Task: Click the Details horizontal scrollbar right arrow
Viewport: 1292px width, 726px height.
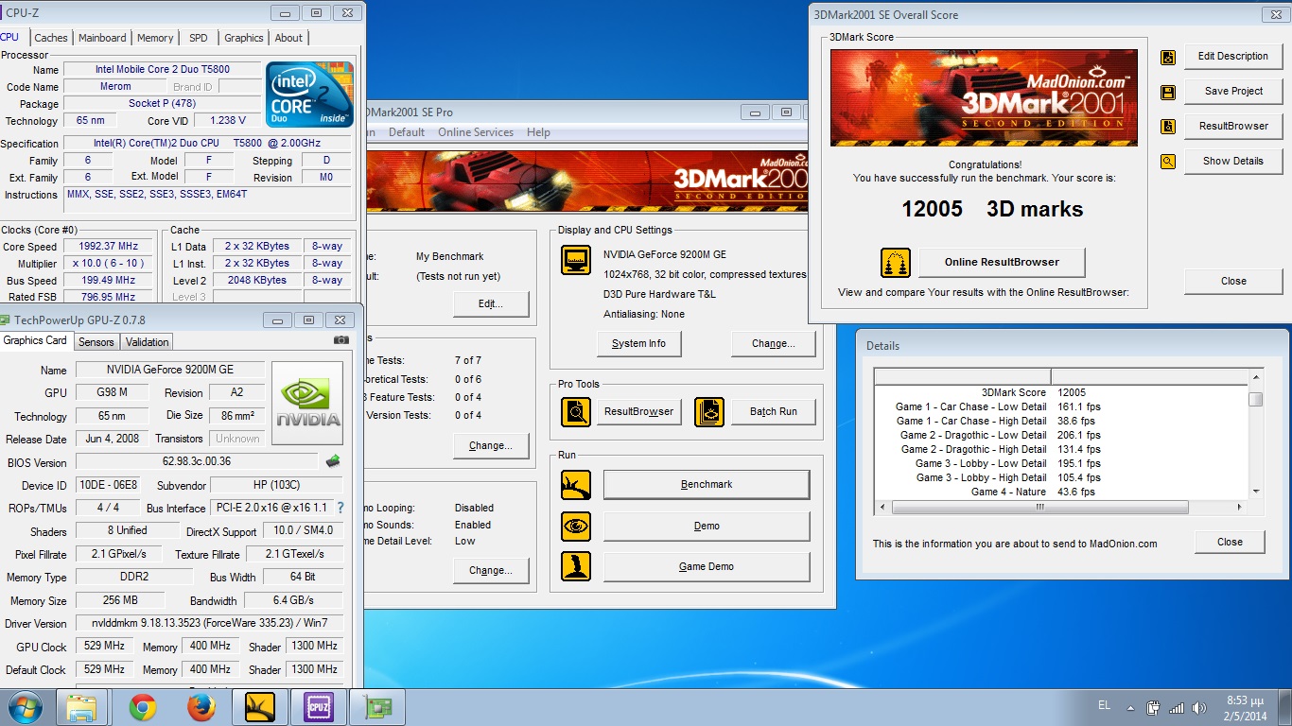Action: click(1241, 508)
